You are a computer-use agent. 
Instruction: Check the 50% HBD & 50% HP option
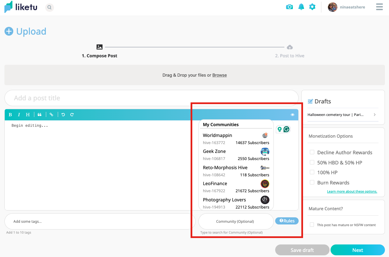312,162
